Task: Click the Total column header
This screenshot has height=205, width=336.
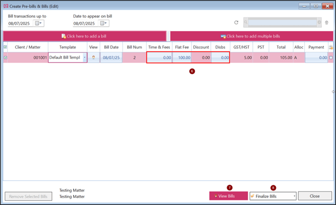Action: (x=280, y=47)
